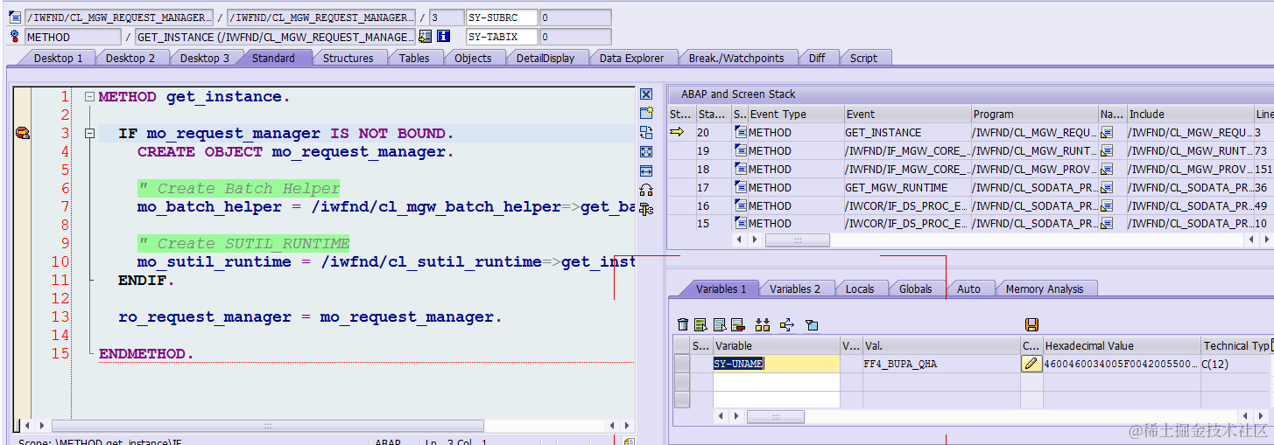Switch to the Desktop 2 tab
Screen dimensions: 1274x445
click(130, 58)
